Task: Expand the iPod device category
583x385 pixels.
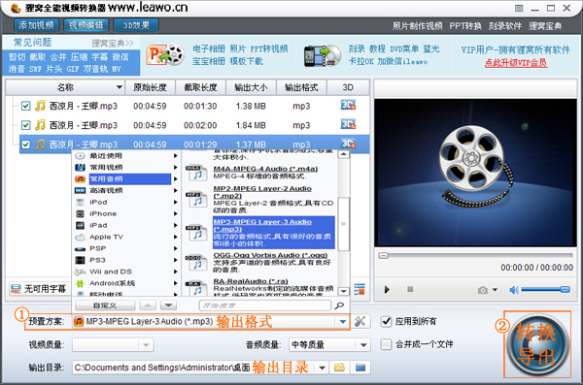Action: click(x=126, y=202)
